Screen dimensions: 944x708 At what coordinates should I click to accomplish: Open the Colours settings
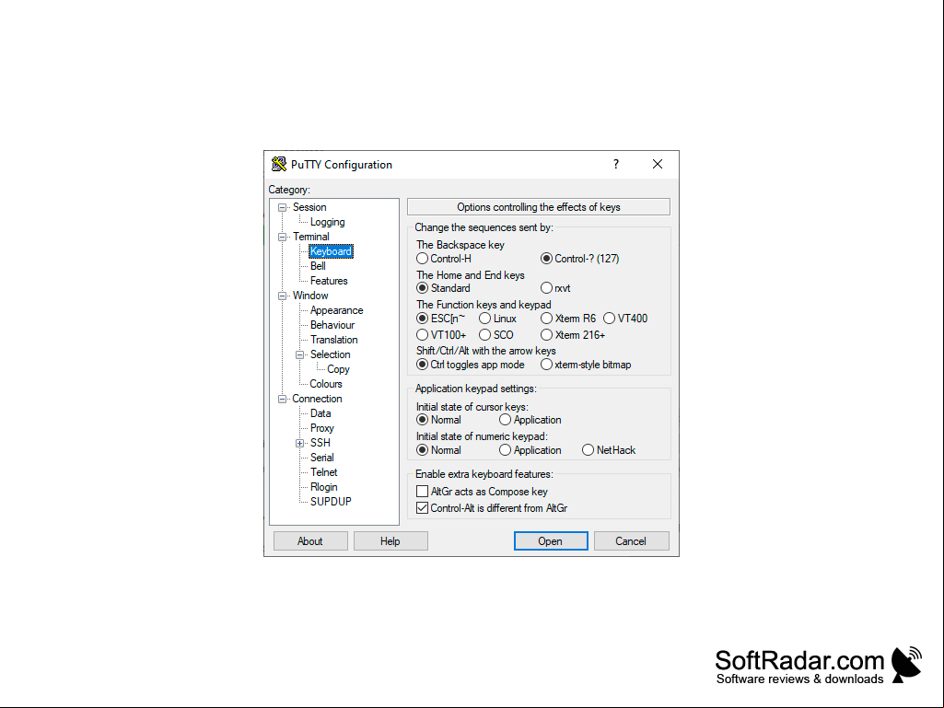tap(326, 384)
